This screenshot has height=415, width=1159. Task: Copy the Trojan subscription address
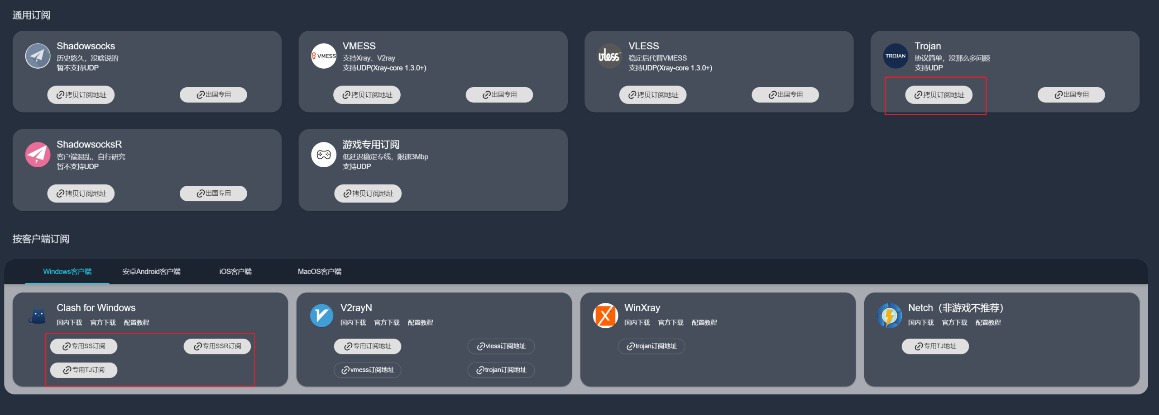939,95
